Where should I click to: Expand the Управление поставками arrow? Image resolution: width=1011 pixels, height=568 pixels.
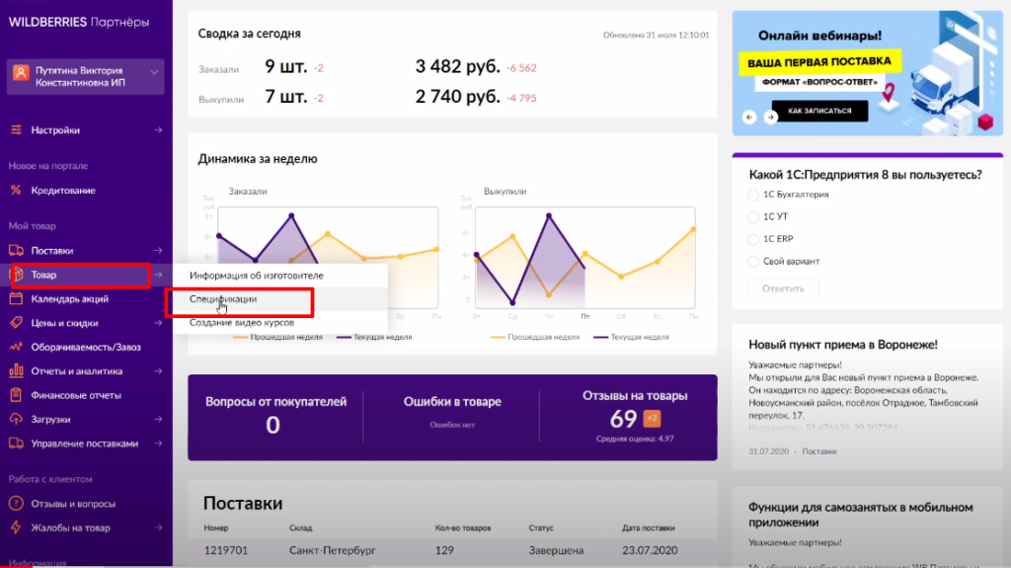tap(158, 443)
